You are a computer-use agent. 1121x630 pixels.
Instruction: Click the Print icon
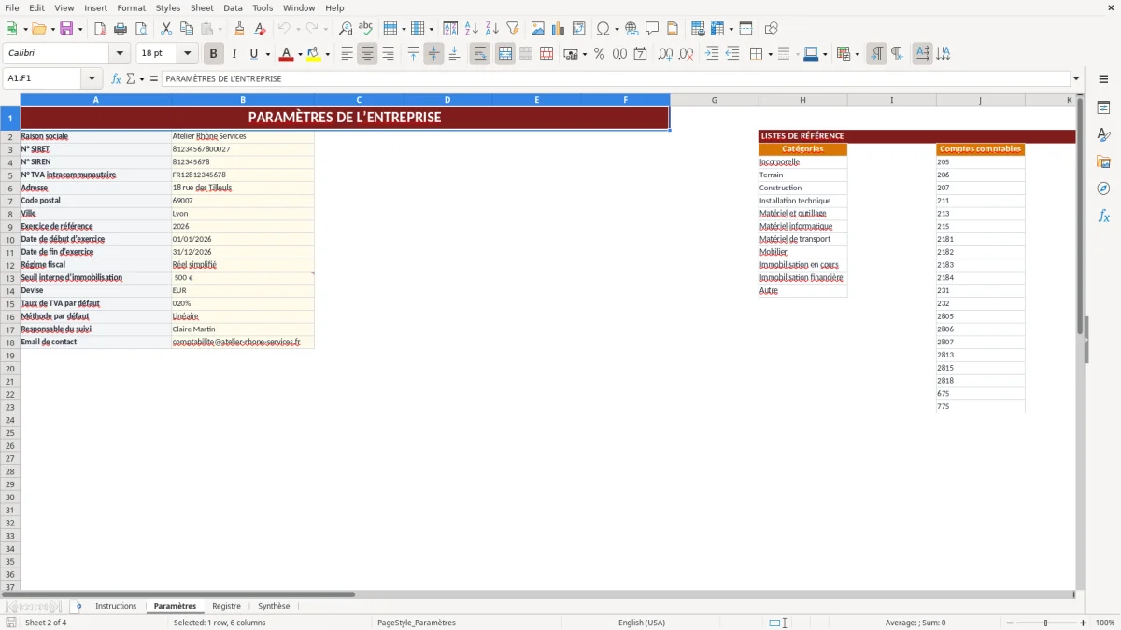point(121,28)
